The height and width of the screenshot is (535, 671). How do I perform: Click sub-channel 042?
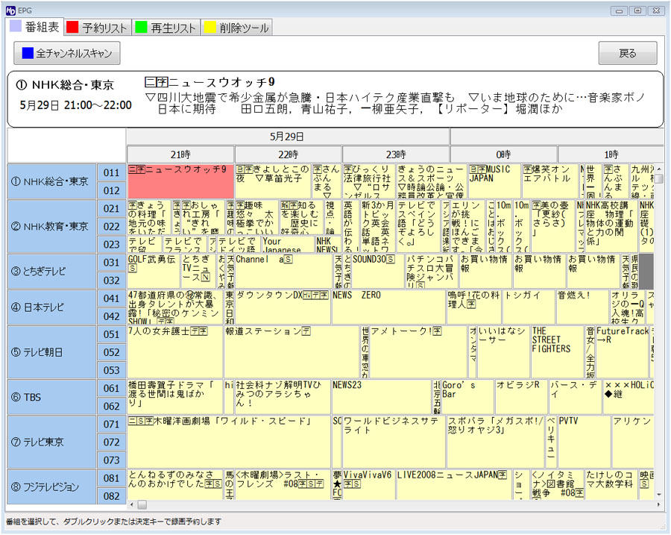pyautogui.click(x=111, y=316)
